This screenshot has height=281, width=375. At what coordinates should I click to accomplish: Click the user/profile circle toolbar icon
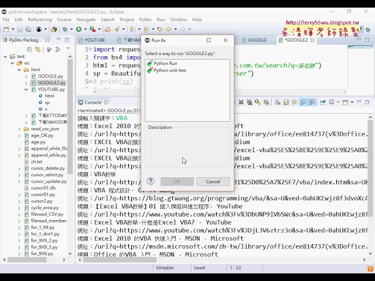(39, 29)
